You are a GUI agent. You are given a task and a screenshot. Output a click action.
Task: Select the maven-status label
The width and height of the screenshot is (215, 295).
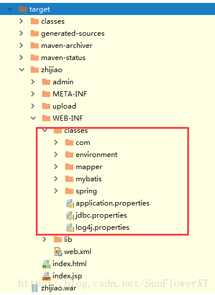point(63,58)
